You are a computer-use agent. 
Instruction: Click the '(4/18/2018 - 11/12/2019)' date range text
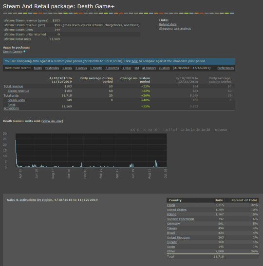tap(191, 68)
